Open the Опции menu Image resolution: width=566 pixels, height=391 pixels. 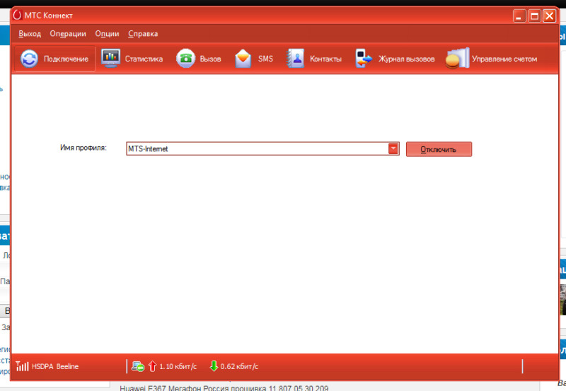click(x=107, y=33)
